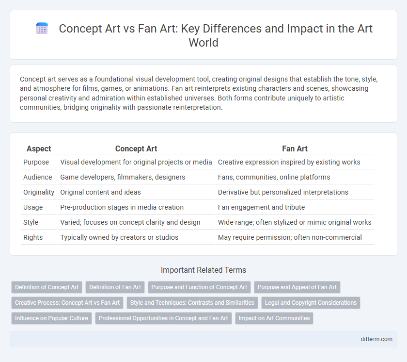Open 'Creative Process: Concept Art vs Fan Art'
This screenshot has width=407, height=362.
[x=67, y=303]
